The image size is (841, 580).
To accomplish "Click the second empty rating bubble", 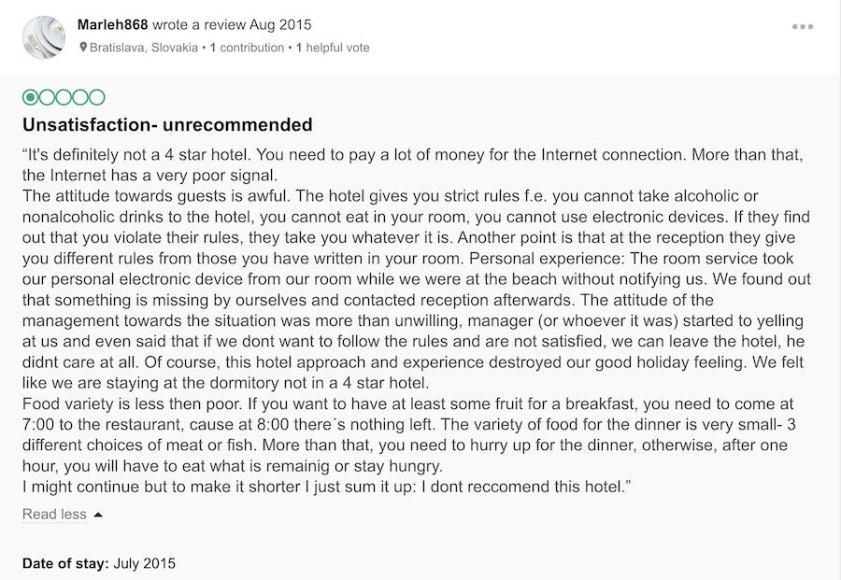I will (x=47, y=97).
